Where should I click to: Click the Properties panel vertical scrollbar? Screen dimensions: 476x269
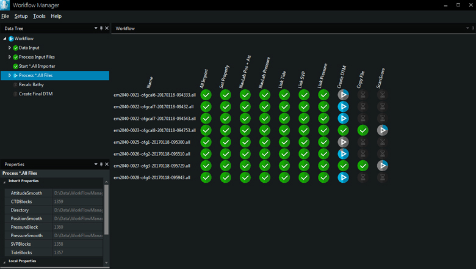click(x=106, y=211)
